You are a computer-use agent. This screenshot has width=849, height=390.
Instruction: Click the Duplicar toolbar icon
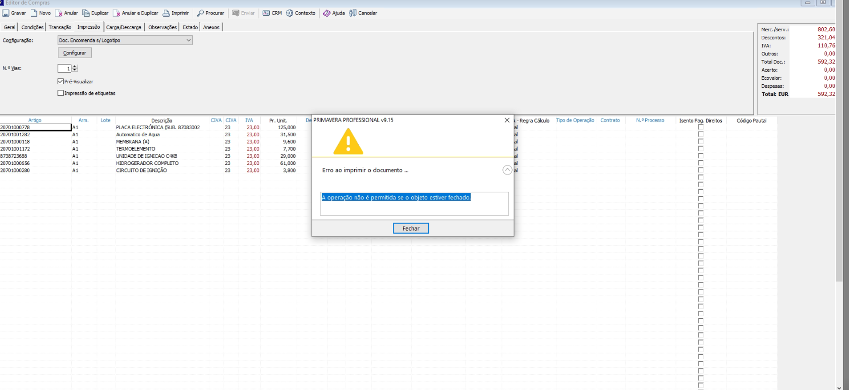click(x=86, y=13)
